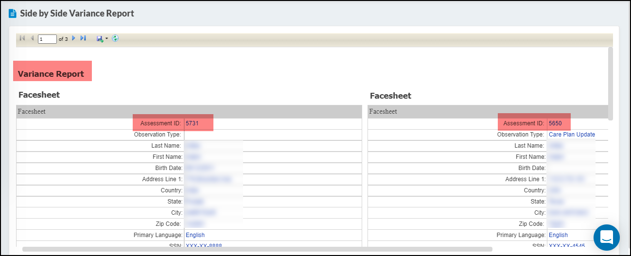Click the horizontal scrollbar at bottom
This screenshot has height=256, width=631.
click(x=257, y=249)
